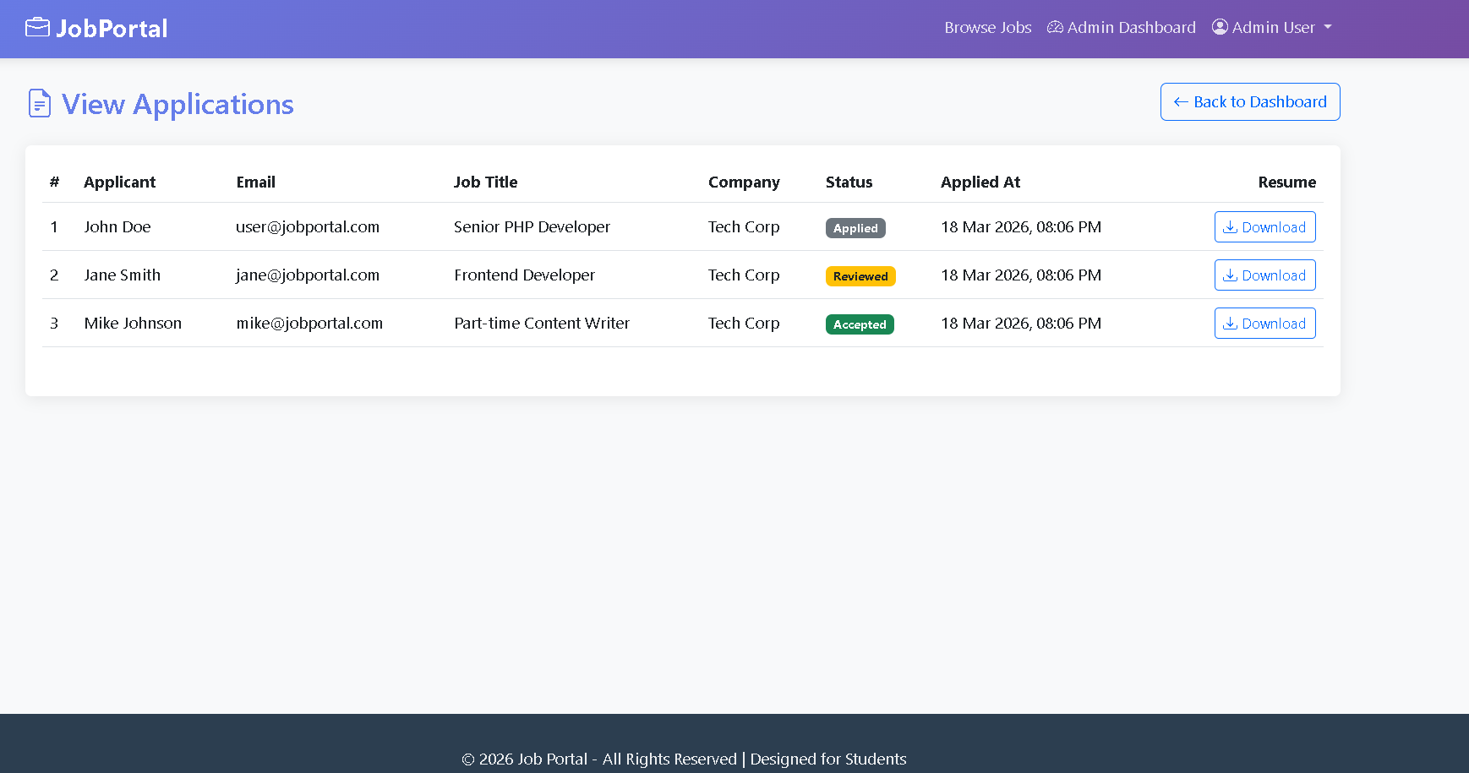Viewport: 1469px width, 773px height.
Task: Click the Applied At column header
Action: [x=980, y=182]
